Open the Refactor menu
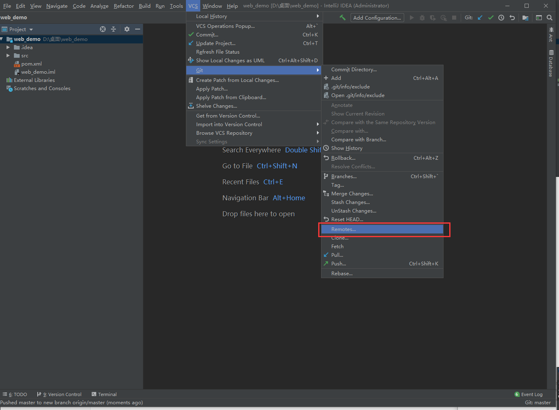This screenshot has width=559, height=410. point(124,6)
